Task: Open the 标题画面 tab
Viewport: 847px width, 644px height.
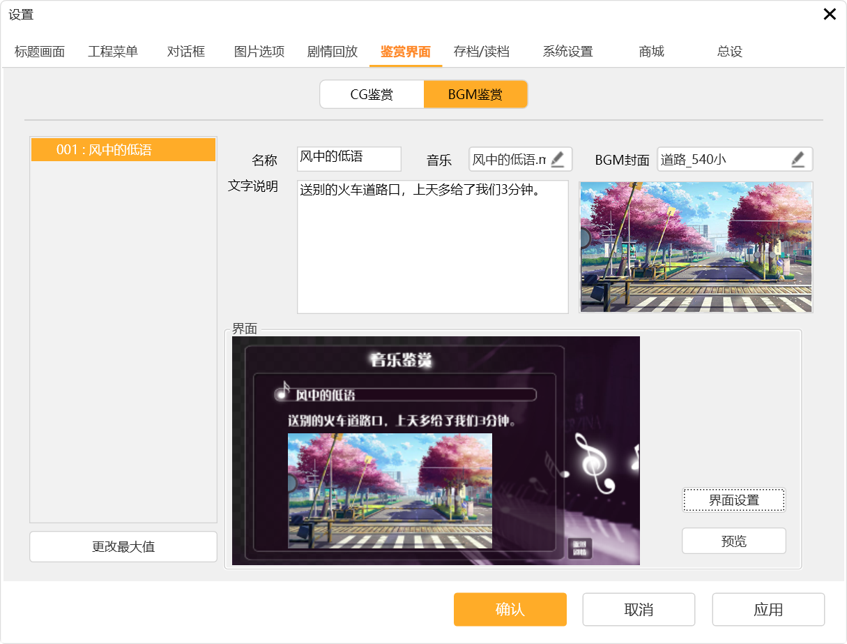Action: click(x=40, y=52)
